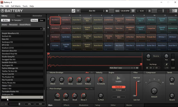
Task: Open the Key Range low value C1
Action: pyautogui.click(x=151, y=68)
